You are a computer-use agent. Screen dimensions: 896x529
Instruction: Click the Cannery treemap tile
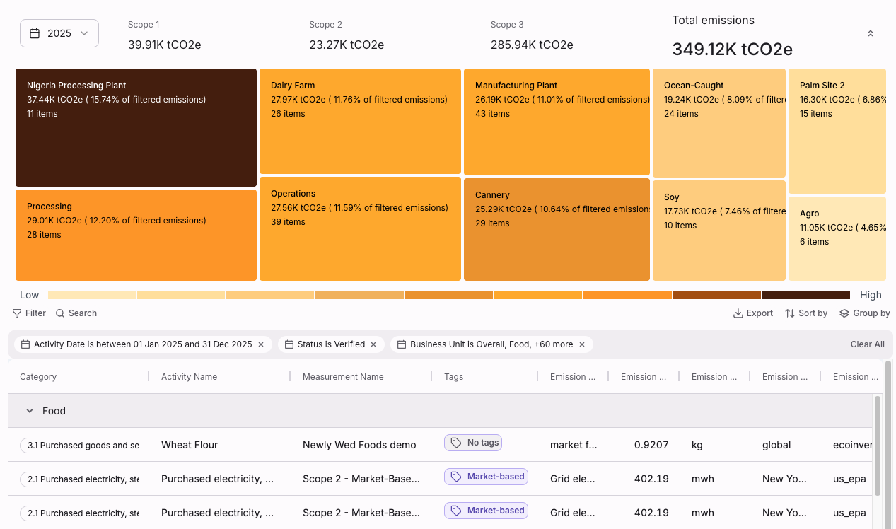pyautogui.click(x=557, y=229)
